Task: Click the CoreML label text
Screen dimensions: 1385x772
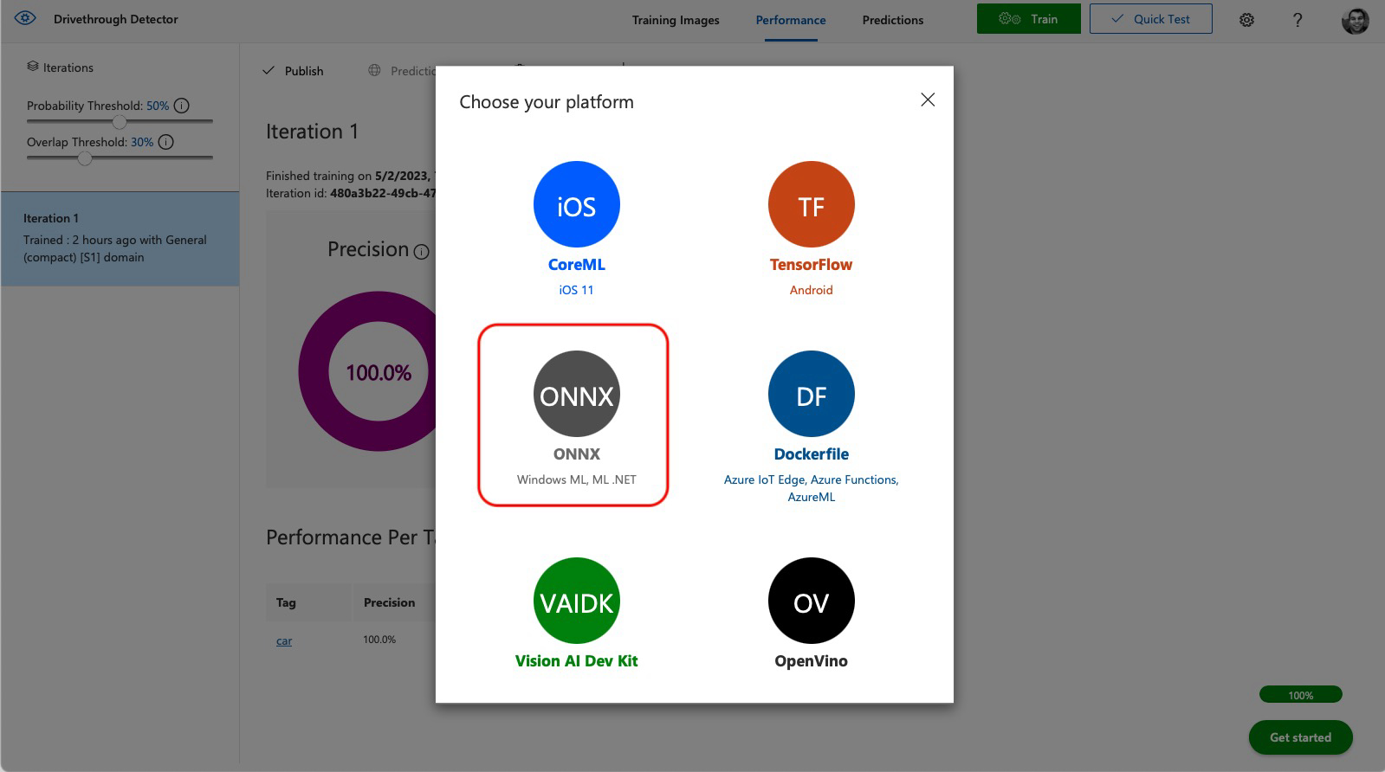Action: coord(576,265)
